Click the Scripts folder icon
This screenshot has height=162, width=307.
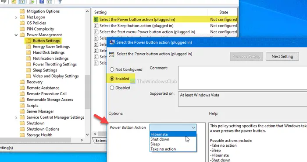coord(22,106)
